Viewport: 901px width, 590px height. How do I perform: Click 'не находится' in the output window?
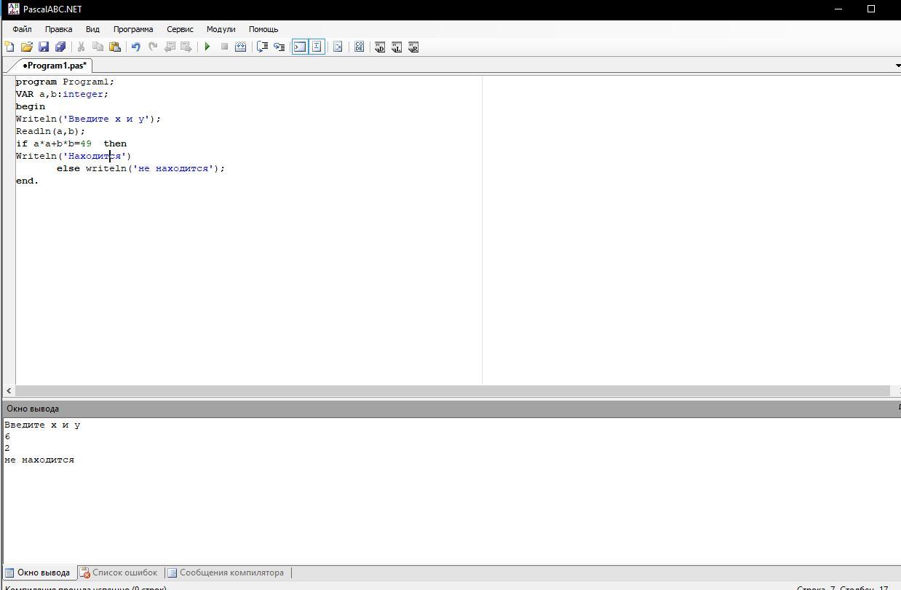point(39,460)
